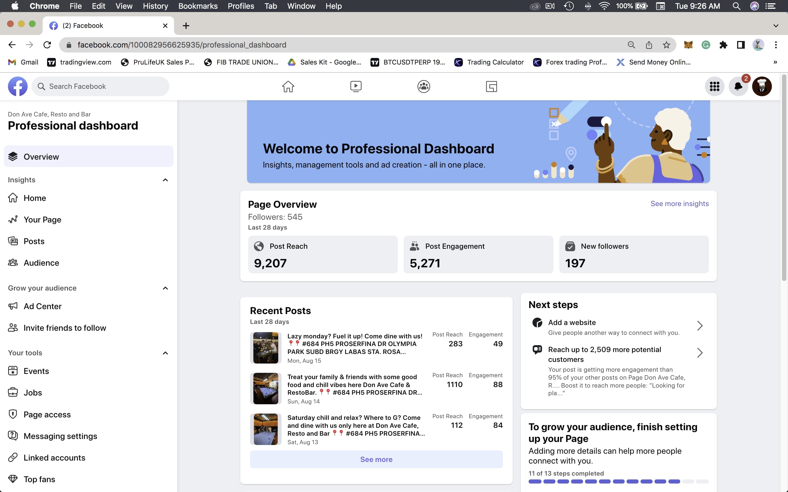Collapse the Insights section
This screenshot has width=788, height=492.
165,180
